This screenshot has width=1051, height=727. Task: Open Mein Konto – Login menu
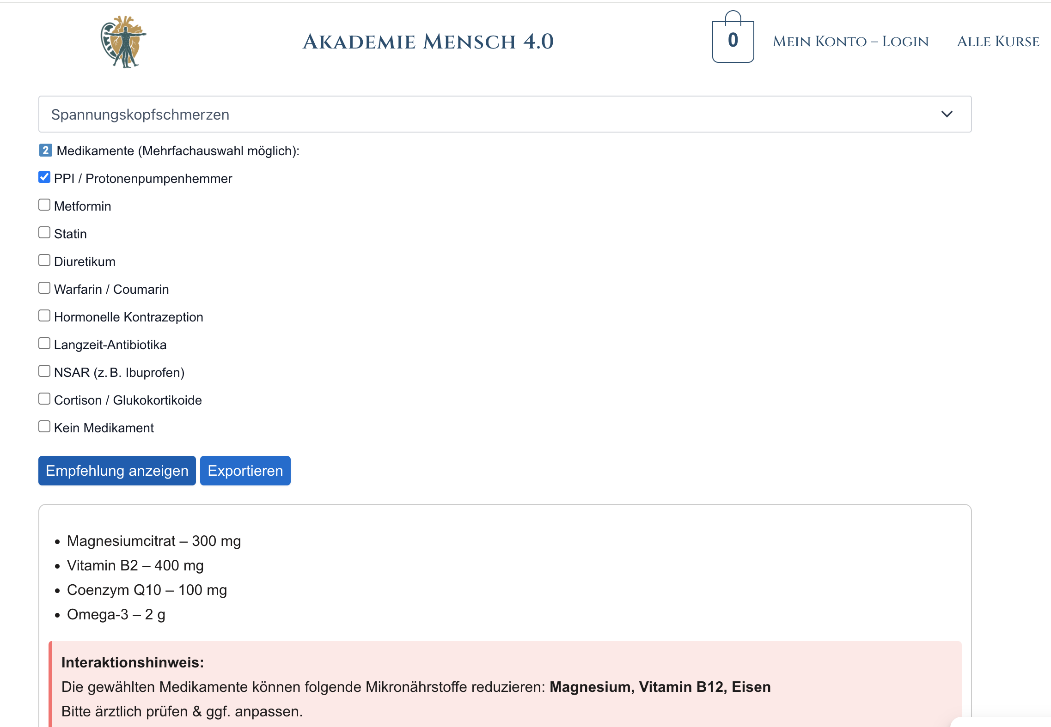[x=850, y=42]
